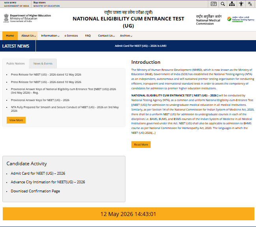
Task: Click the Government of India top bar link
Action: coord(17,4)
